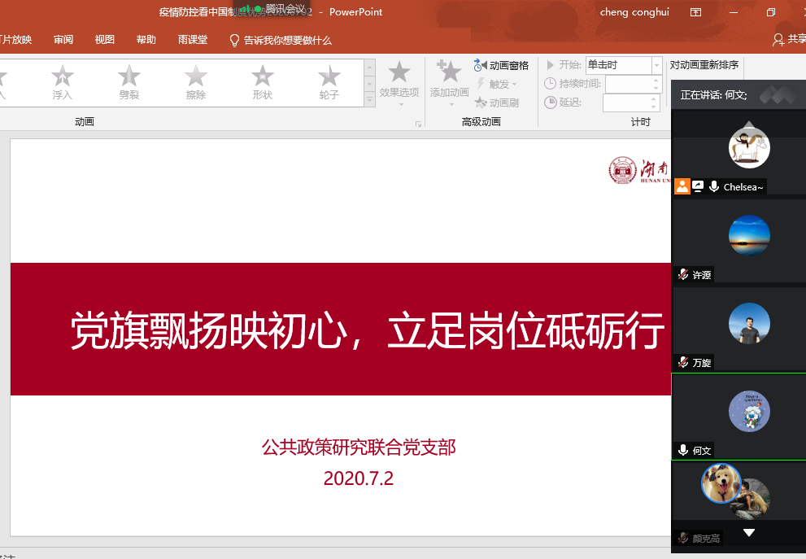Toggle 许源's muted microphone icon
The image size is (806, 559).
point(683,275)
